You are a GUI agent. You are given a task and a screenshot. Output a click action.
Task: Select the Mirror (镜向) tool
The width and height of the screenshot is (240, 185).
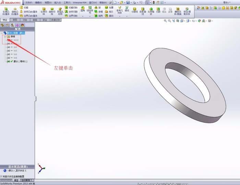[x=109, y=16]
